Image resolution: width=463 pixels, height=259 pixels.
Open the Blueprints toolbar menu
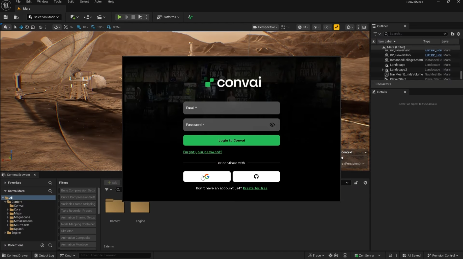(88, 17)
